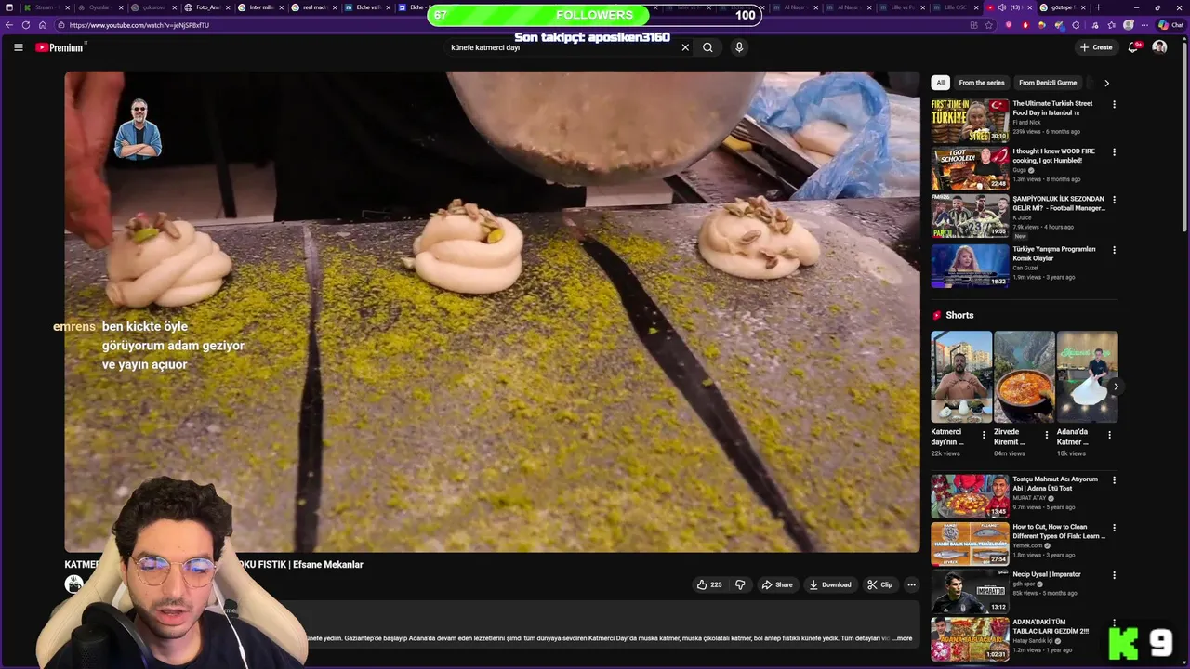Open options for 'Tostçu Mahmut' video
This screenshot has width=1190, height=669.
coord(1114,480)
